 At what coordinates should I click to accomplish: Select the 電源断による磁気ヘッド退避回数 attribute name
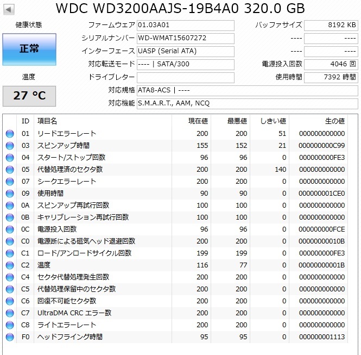[x=86, y=241]
